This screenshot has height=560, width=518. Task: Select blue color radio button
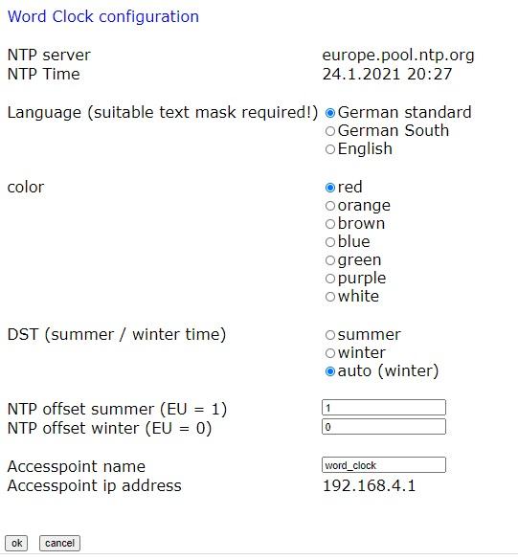pyautogui.click(x=330, y=242)
